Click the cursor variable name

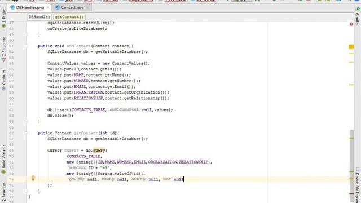click(72, 151)
